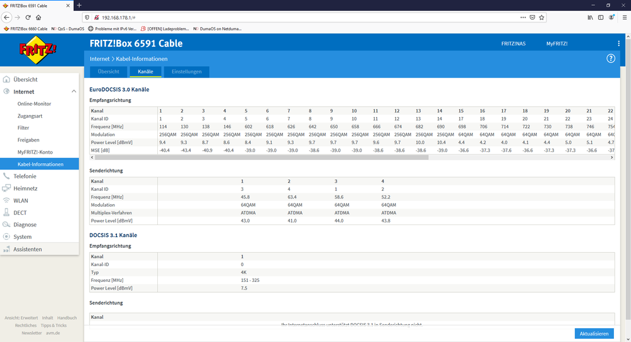Click the channel table scroll right arrow
Image resolution: width=631 pixels, height=342 pixels.
pos(611,157)
